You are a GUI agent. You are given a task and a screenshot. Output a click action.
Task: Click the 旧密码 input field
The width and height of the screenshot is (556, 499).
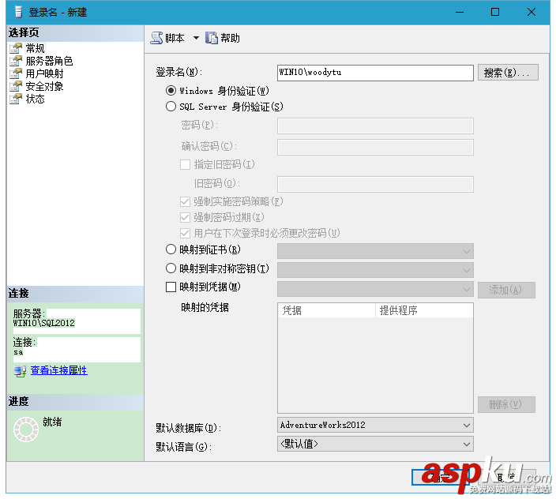(x=375, y=184)
